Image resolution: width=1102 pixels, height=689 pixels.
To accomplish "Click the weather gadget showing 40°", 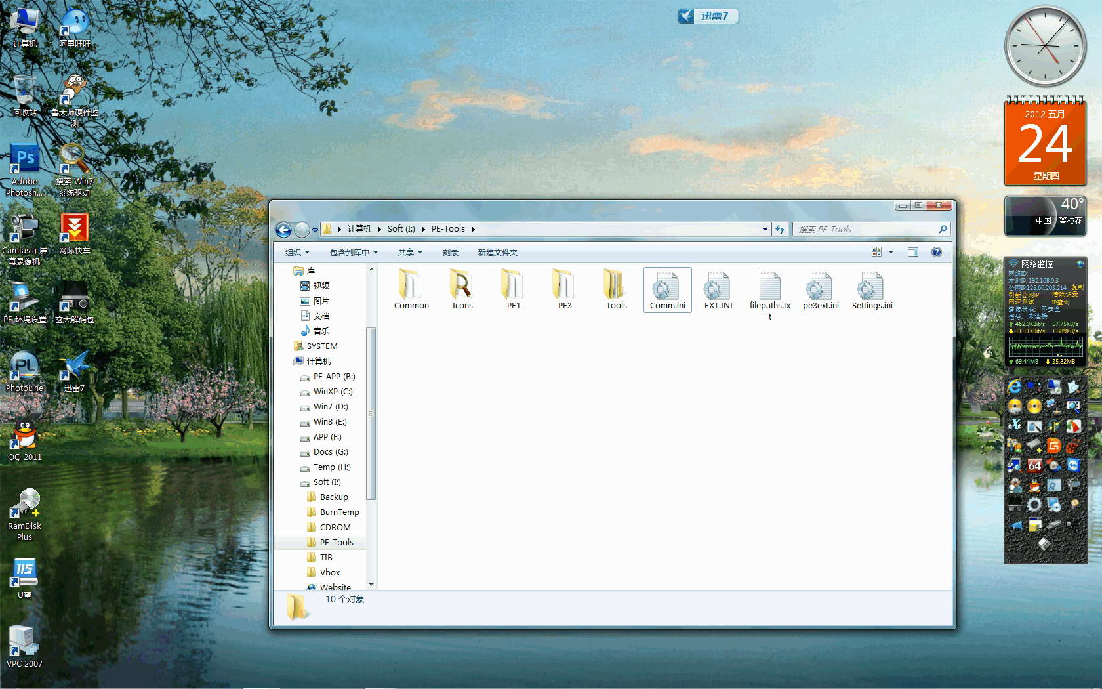I will (1045, 215).
